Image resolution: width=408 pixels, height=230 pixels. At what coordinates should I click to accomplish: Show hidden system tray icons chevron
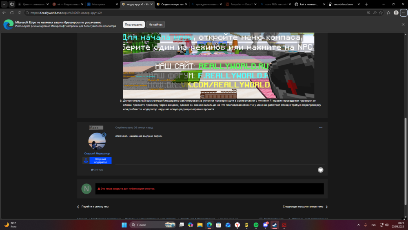point(359,225)
